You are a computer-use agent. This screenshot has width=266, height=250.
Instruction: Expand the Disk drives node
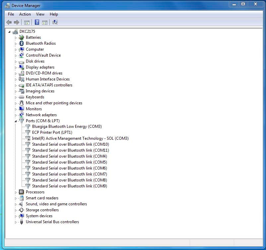coord(16,61)
